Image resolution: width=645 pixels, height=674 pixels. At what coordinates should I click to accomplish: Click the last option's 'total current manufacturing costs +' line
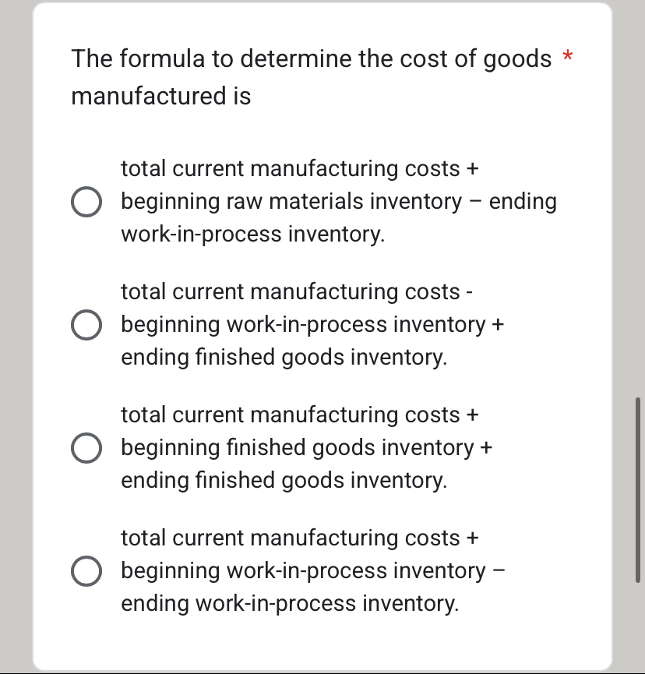pyautogui.click(x=299, y=538)
